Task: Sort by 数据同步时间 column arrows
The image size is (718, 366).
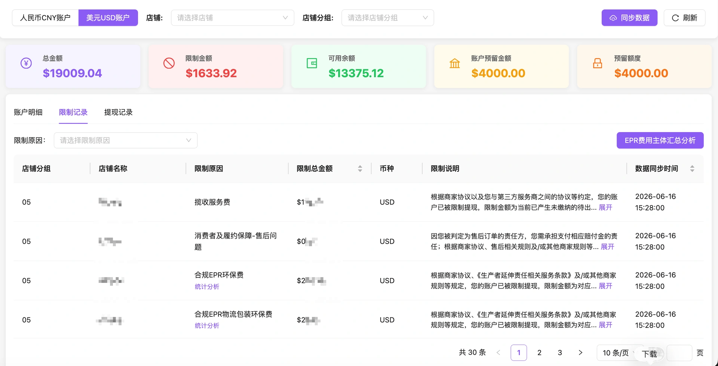Action: coord(692,169)
